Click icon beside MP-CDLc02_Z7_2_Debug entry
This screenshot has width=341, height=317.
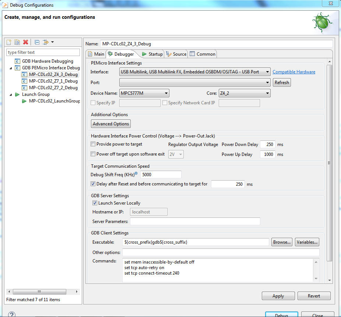tap(24, 88)
